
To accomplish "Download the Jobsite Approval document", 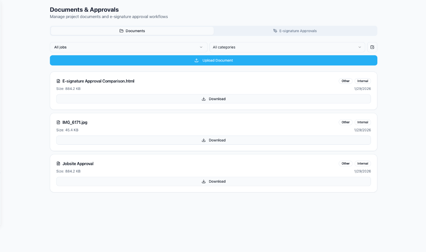I will [x=213, y=181].
